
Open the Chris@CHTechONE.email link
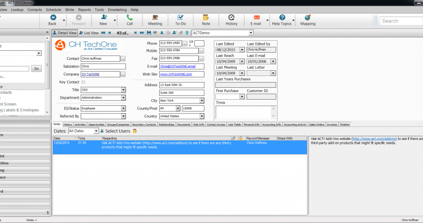(178, 66)
